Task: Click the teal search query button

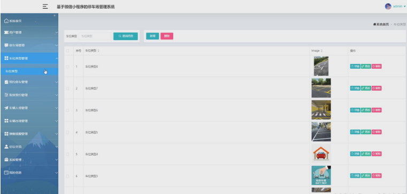Action: click(126, 36)
